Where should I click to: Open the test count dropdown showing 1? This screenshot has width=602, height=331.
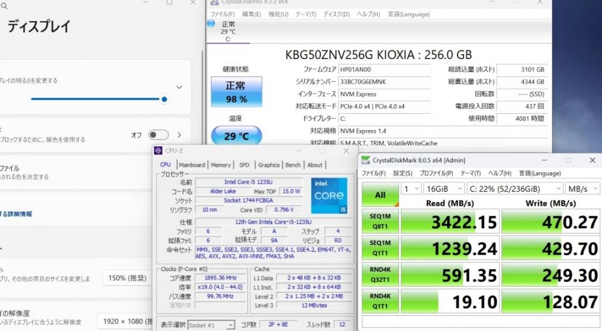(411, 188)
